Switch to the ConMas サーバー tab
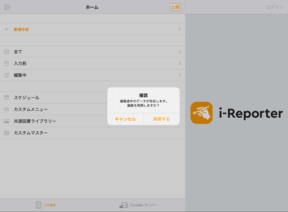The image size is (288, 212). (138, 205)
